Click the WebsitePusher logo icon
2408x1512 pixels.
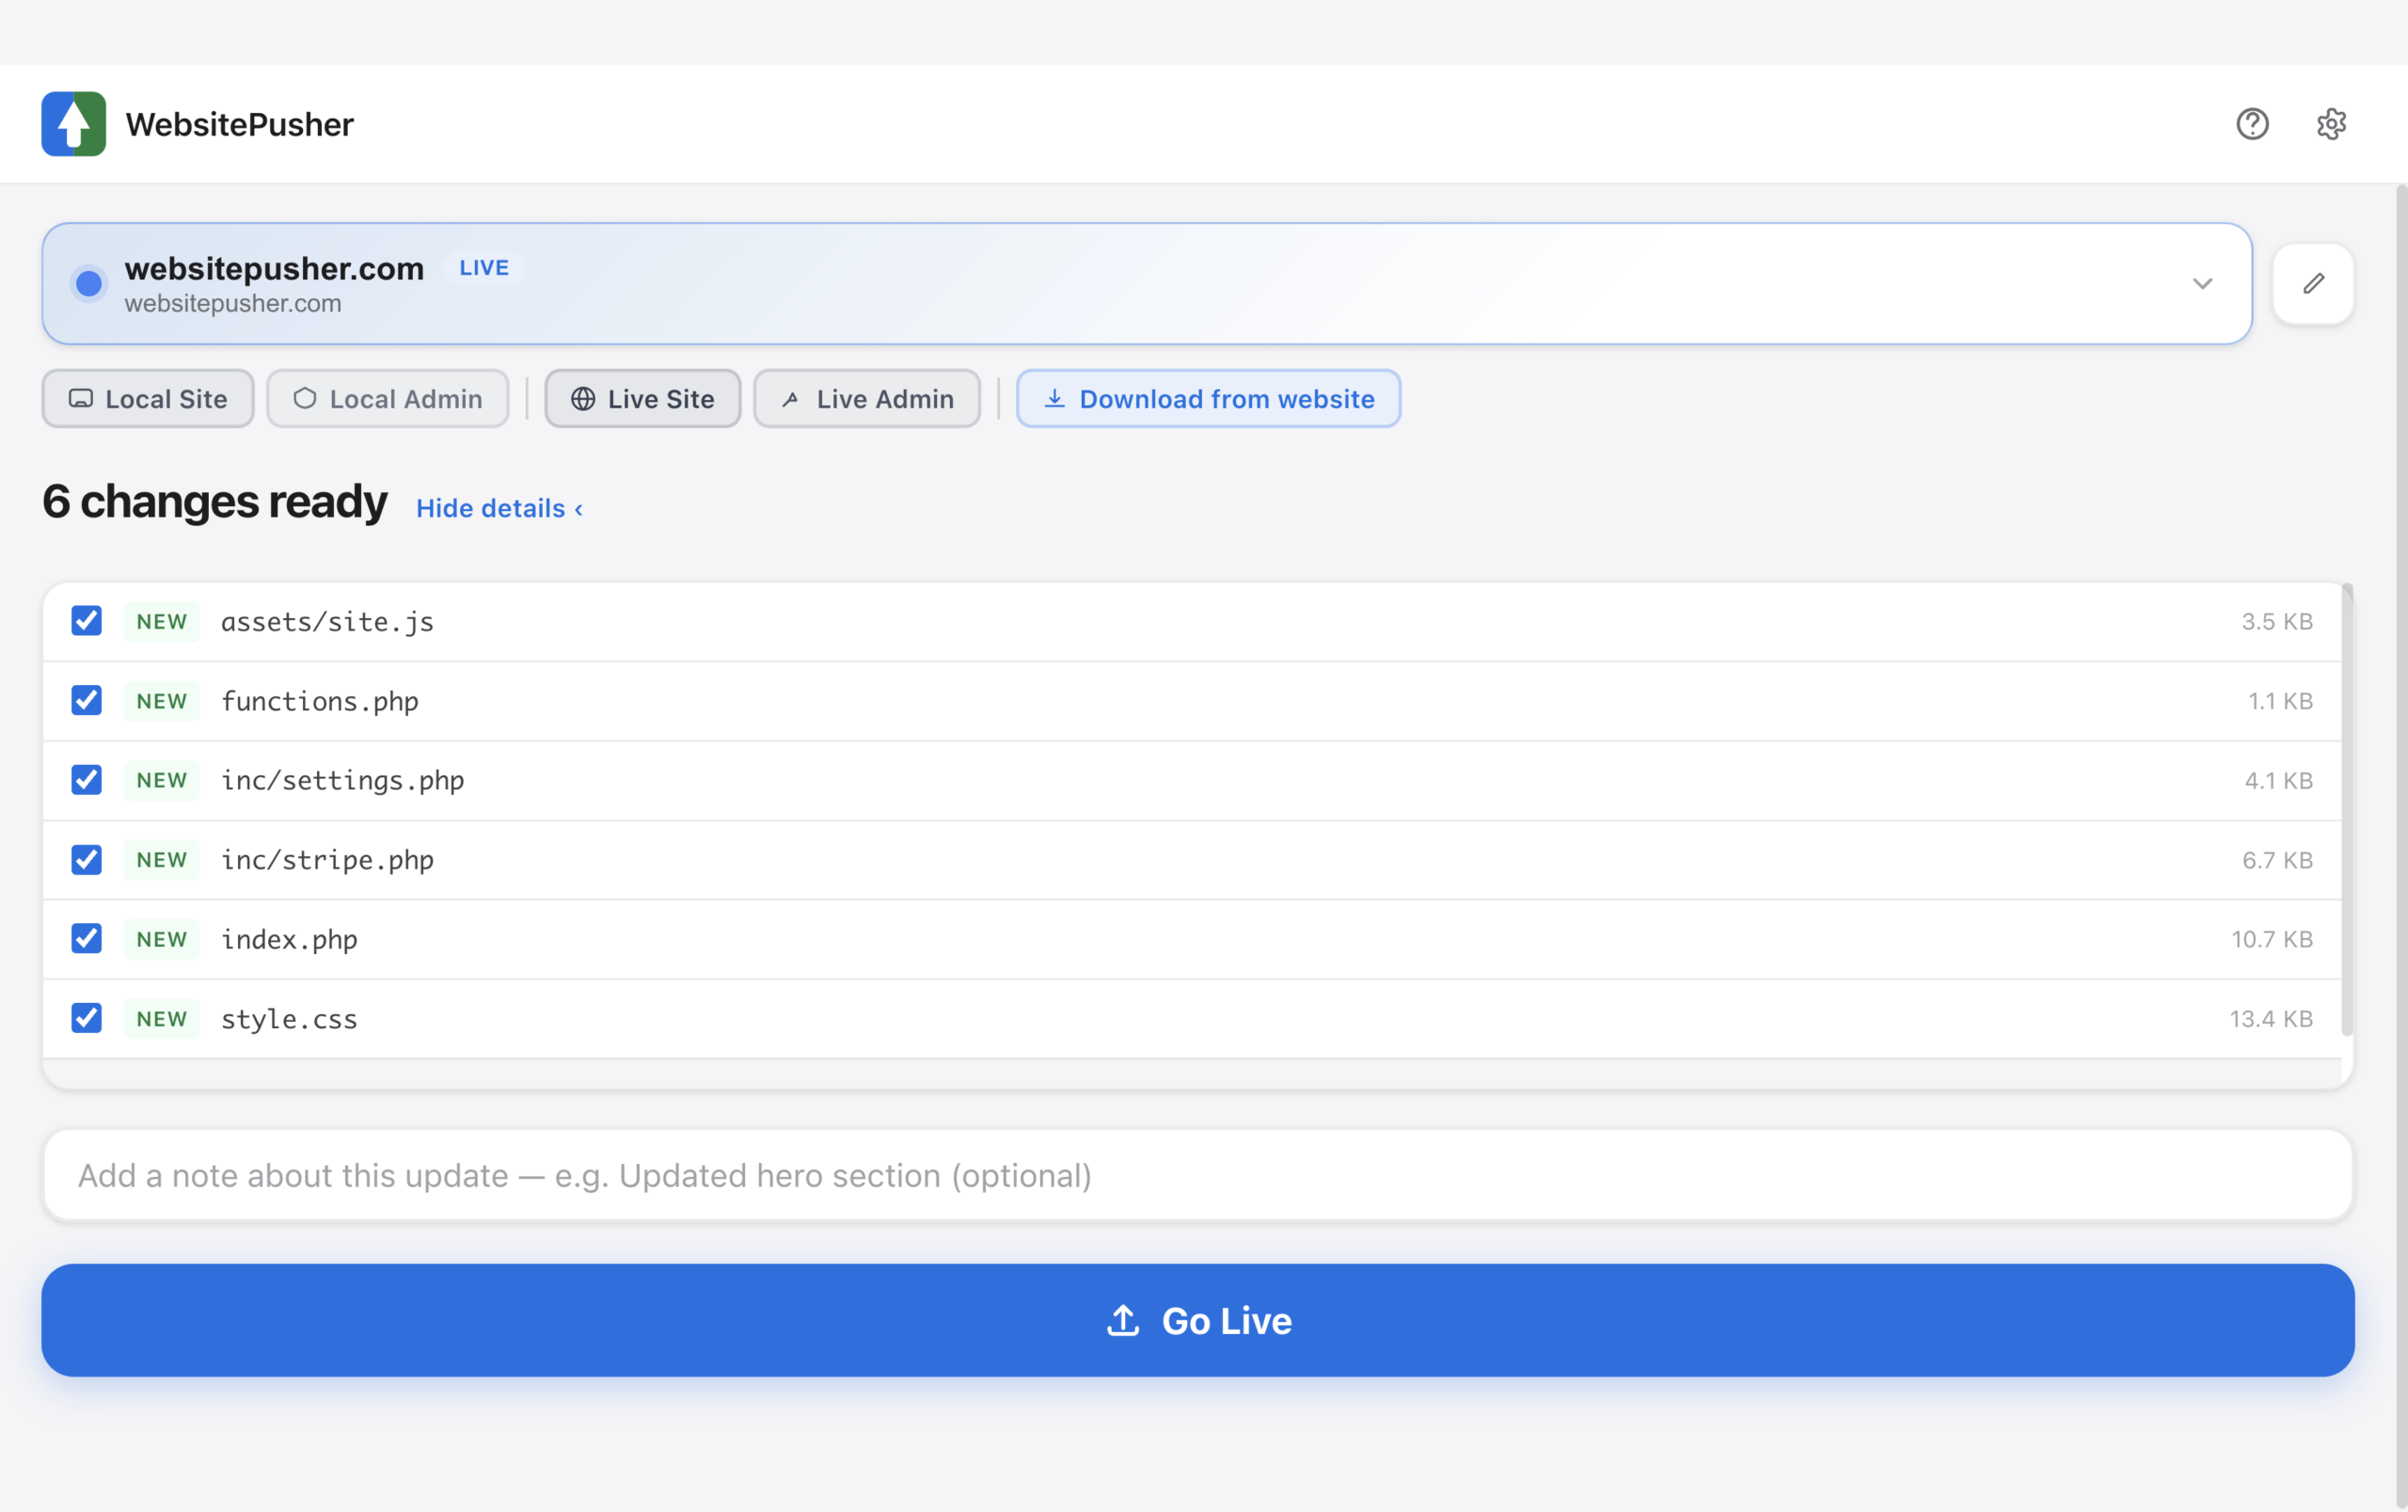[73, 124]
